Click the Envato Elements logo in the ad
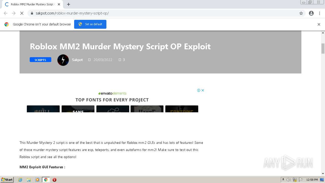Viewport: 325px width, 183px height. click(x=112, y=93)
